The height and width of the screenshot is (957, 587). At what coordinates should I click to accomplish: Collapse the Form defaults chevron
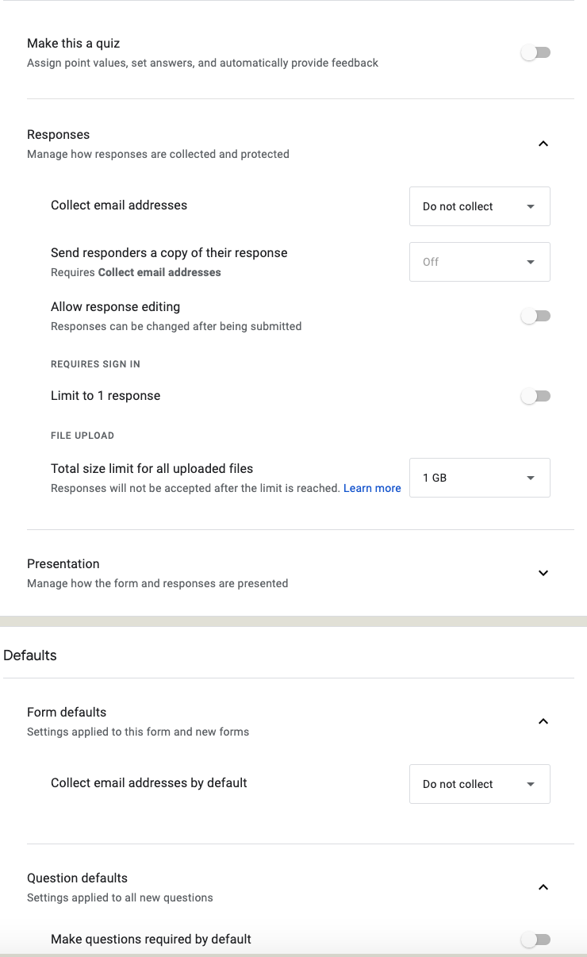543,721
